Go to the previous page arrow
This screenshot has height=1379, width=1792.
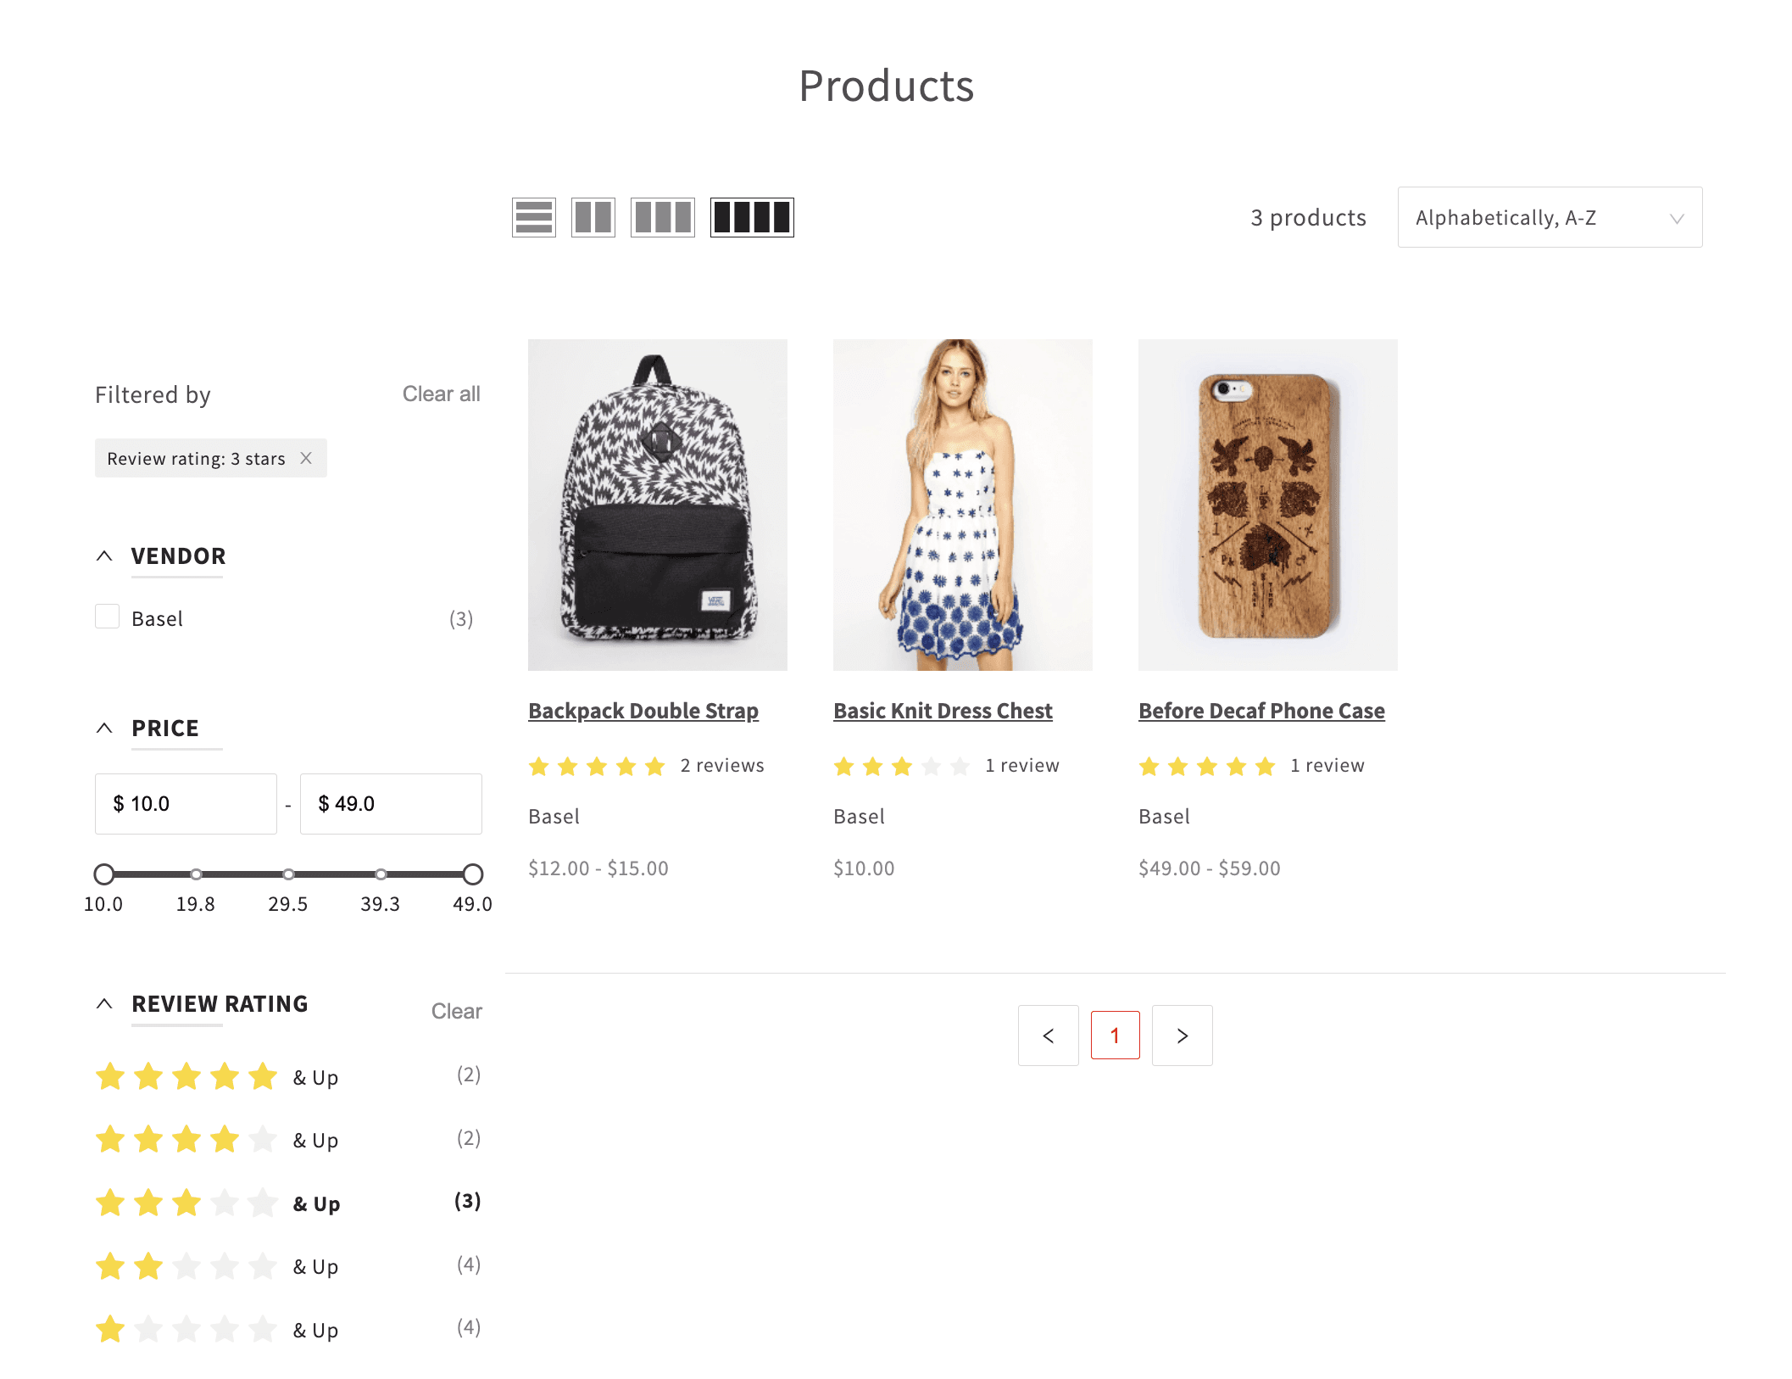coord(1048,1036)
